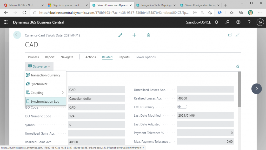
Task: Open the Navigate menu
Action: [67, 57]
